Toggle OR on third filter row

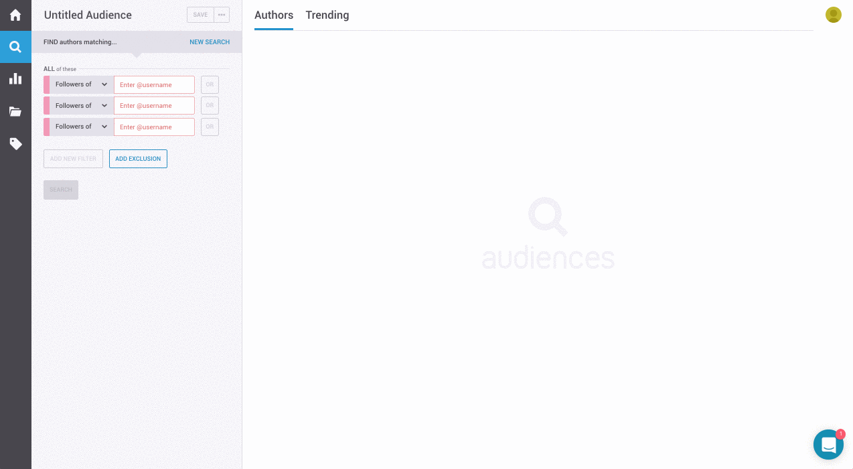tap(210, 127)
